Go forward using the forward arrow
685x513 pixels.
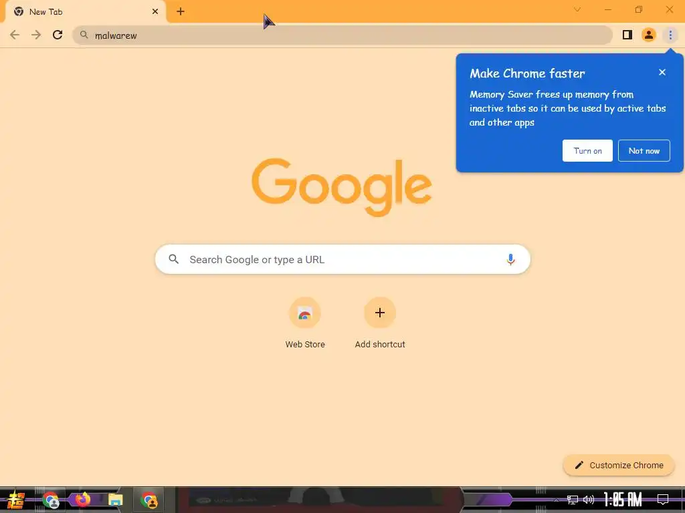point(36,35)
